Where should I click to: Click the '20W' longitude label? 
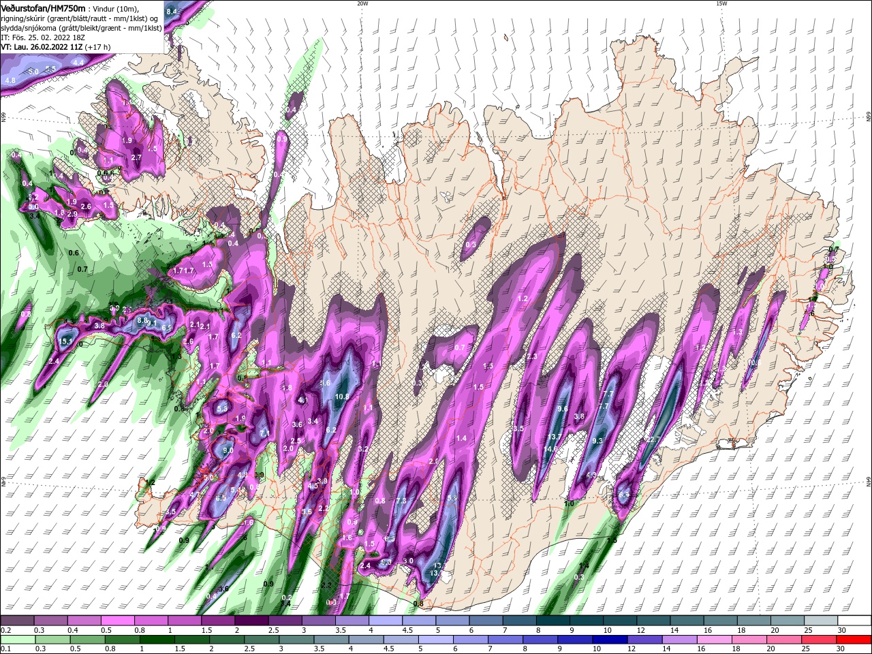pyautogui.click(x=362, y=3)
